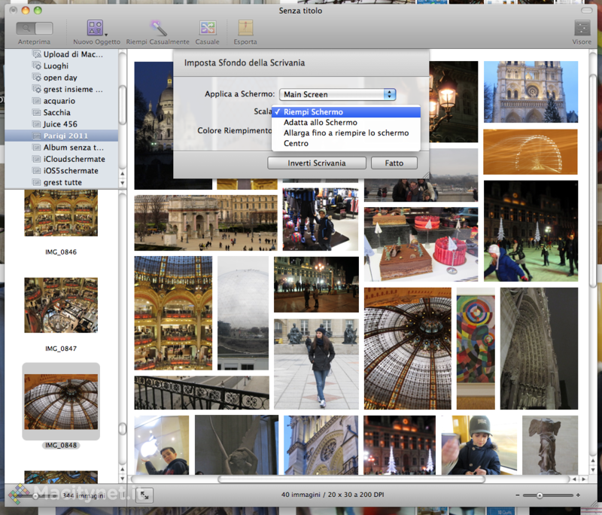Click the Casuale shuffle icon

208,29
